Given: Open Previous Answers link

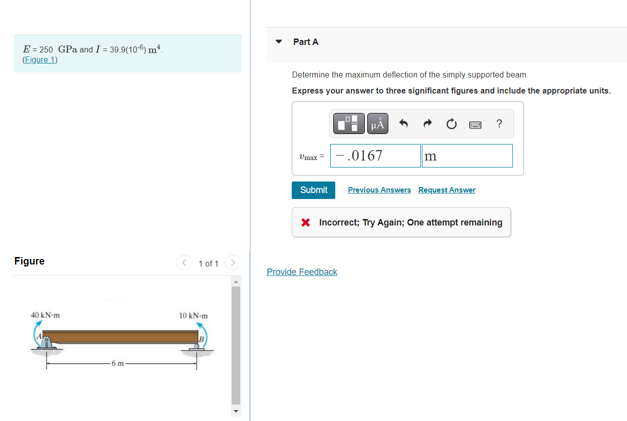Looking at the screenshot, I should [x=379, y=190].
